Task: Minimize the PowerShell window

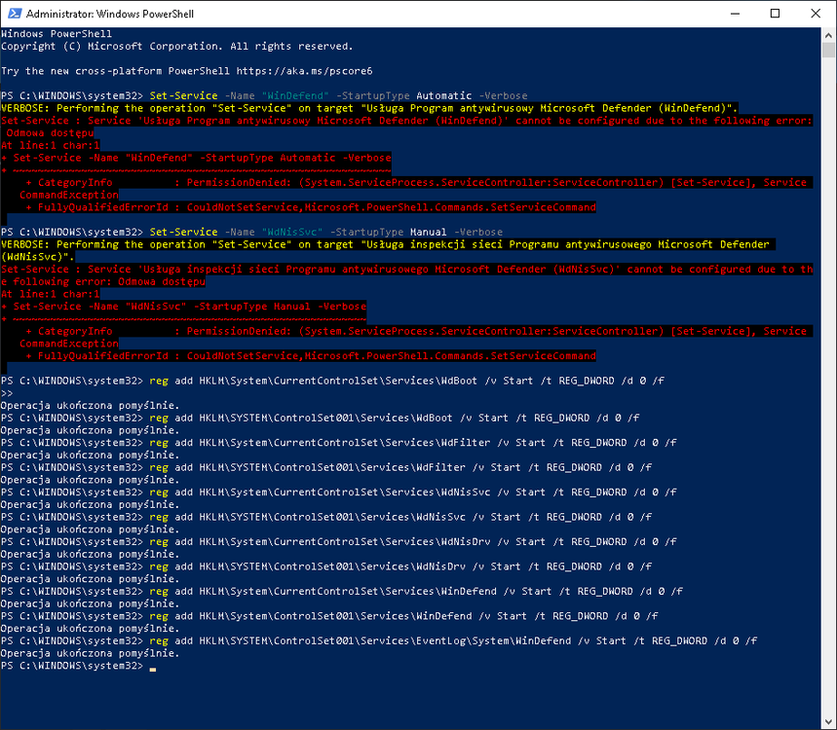Action: click(x=735, y=14)
